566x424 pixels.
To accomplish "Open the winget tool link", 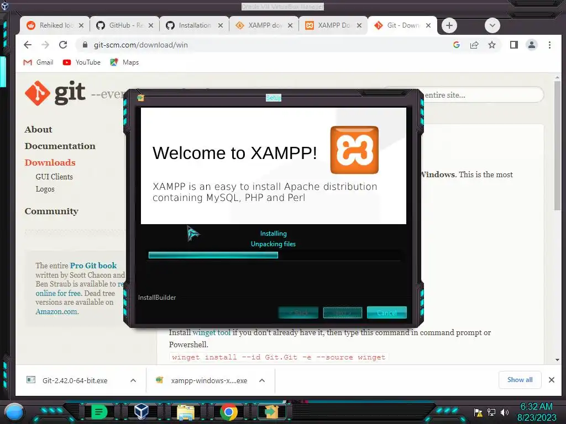I will point(212,332).
